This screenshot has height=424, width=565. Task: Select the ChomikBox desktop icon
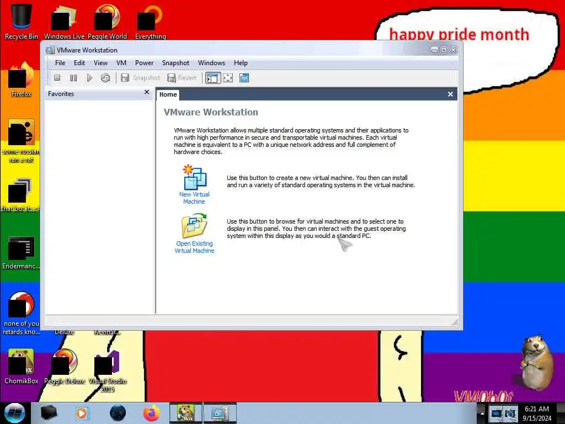pyautogui.click(x=22, y=366)
